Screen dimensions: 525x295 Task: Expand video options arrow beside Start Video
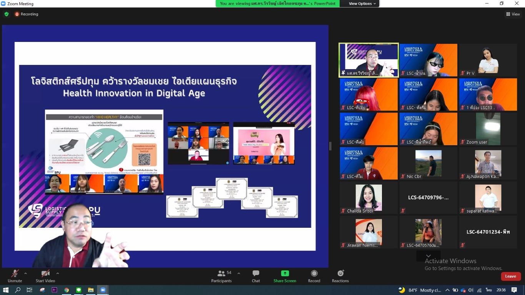click(58, 273)
